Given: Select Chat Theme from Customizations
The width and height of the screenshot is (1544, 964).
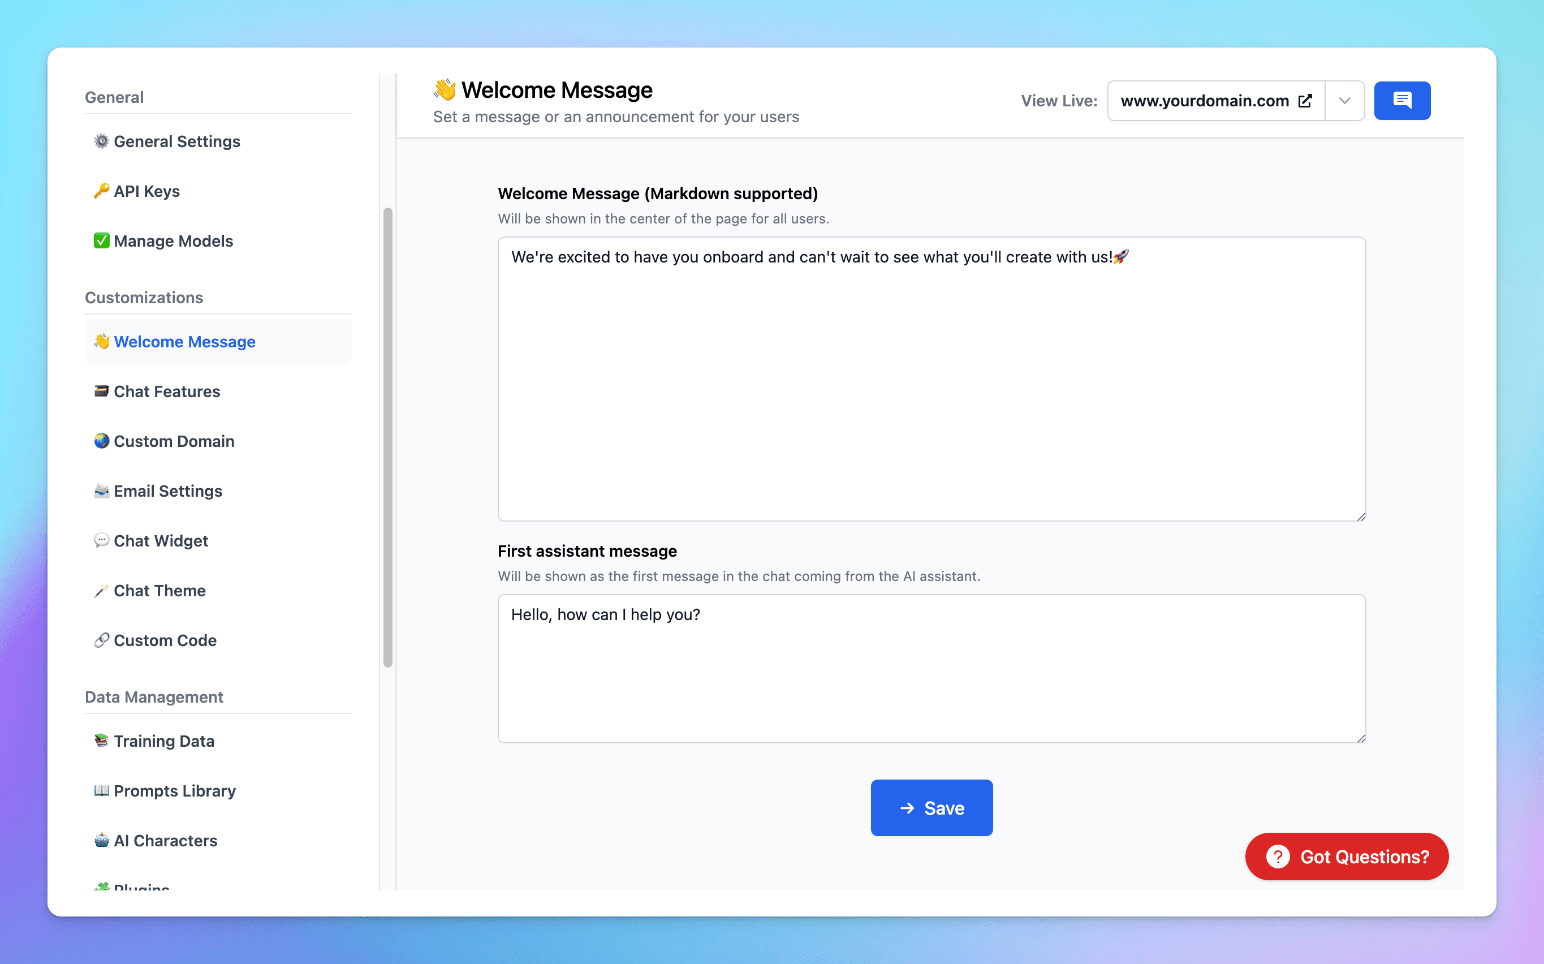Looking at the screenshot, I should [x=159, y=591].
